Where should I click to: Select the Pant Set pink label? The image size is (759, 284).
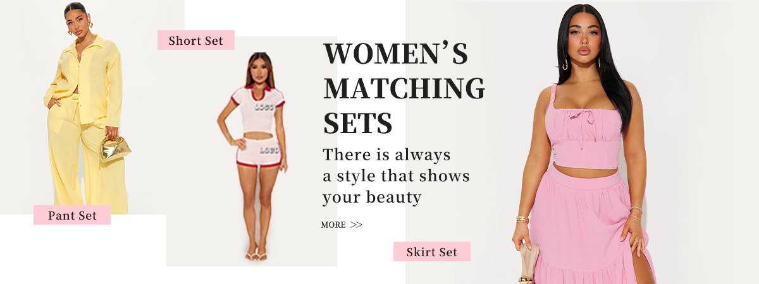click(72, 215)
